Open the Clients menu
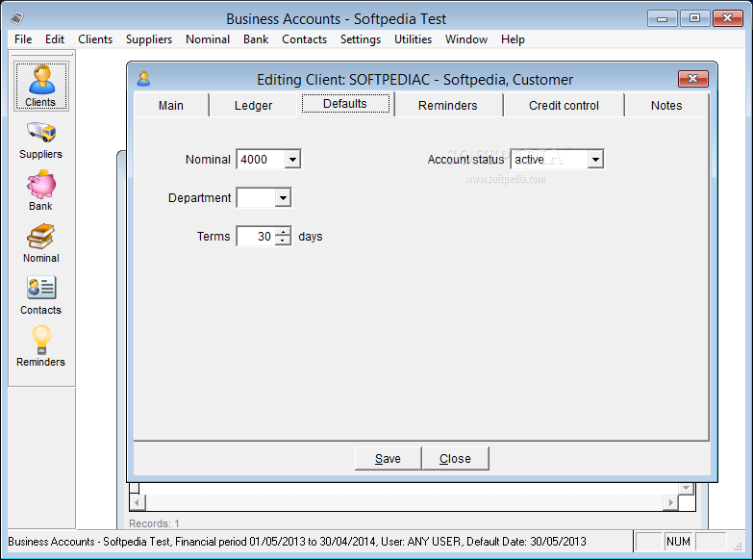The height and width of the screenshot is (560, 753). coord(95,39)
